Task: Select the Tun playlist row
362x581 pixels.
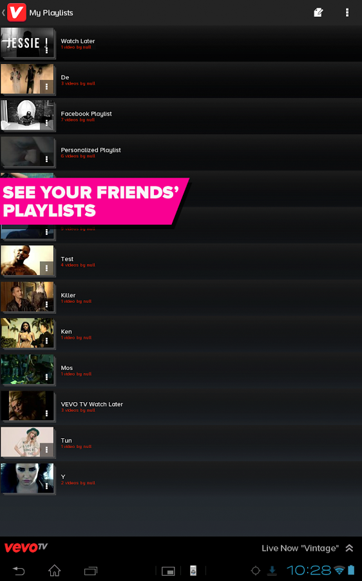Action: (181, 443)
